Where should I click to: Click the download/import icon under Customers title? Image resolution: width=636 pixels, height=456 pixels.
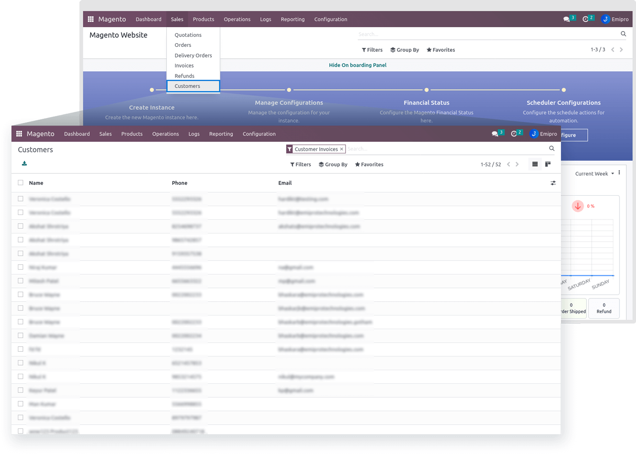pos(24,163)
